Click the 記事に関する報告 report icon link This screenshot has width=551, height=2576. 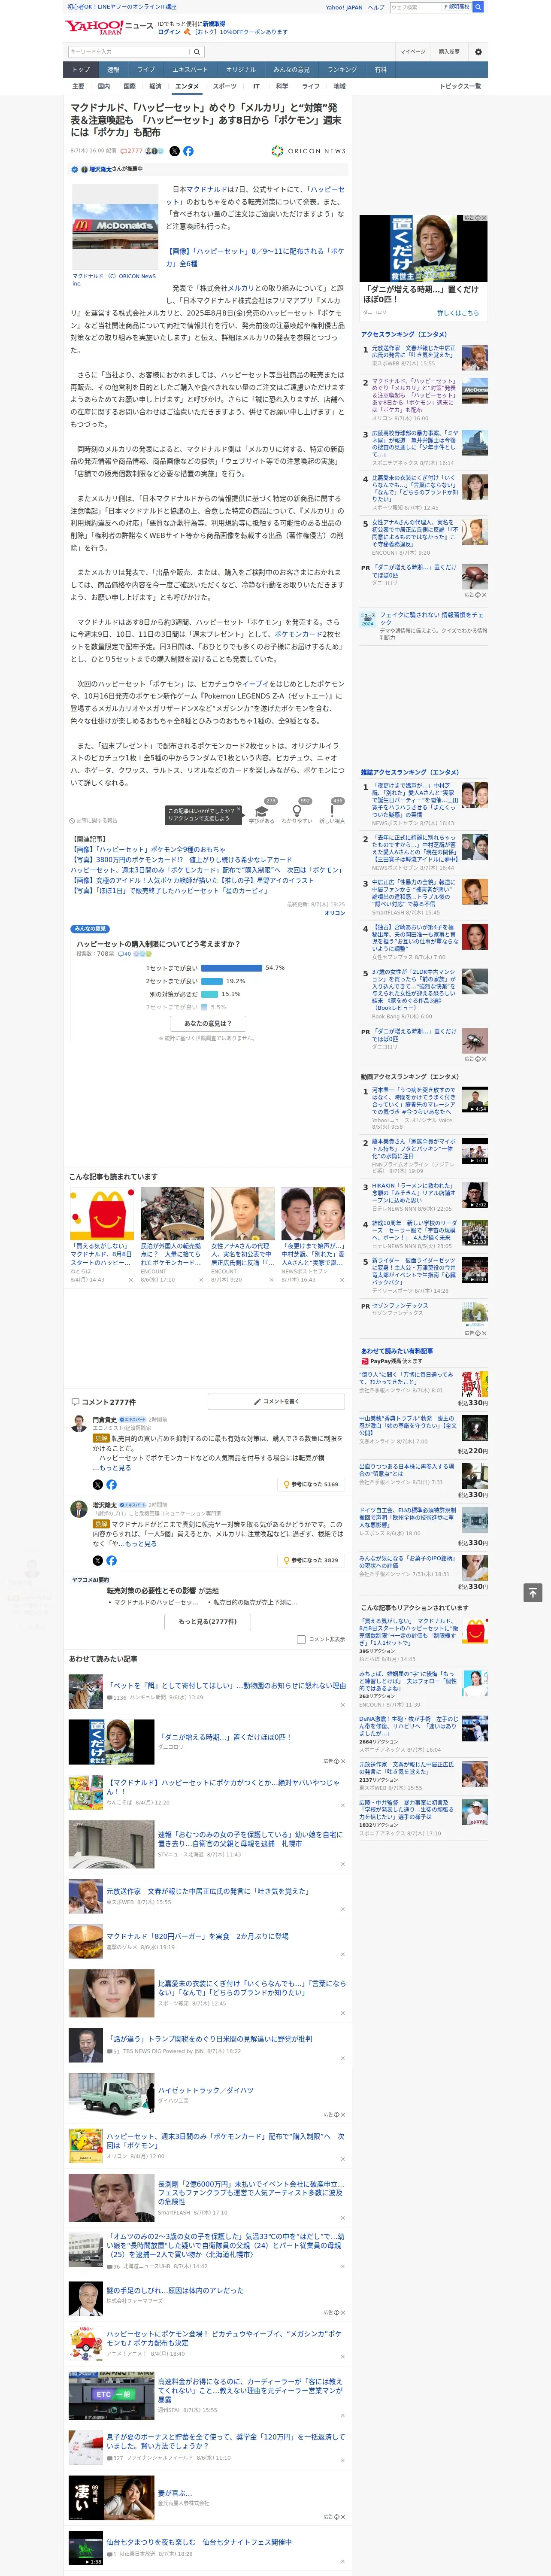(93, 820)
